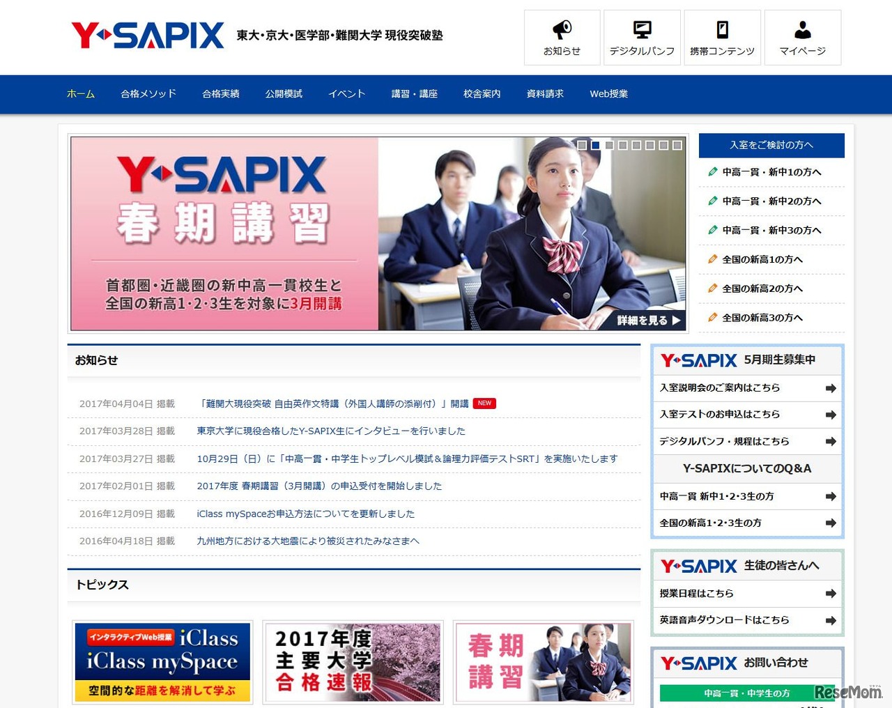892x708 pixels.
Task: Click the pencil icon beside 中高一貫・新中1の方へ
Action: (712, 171)
